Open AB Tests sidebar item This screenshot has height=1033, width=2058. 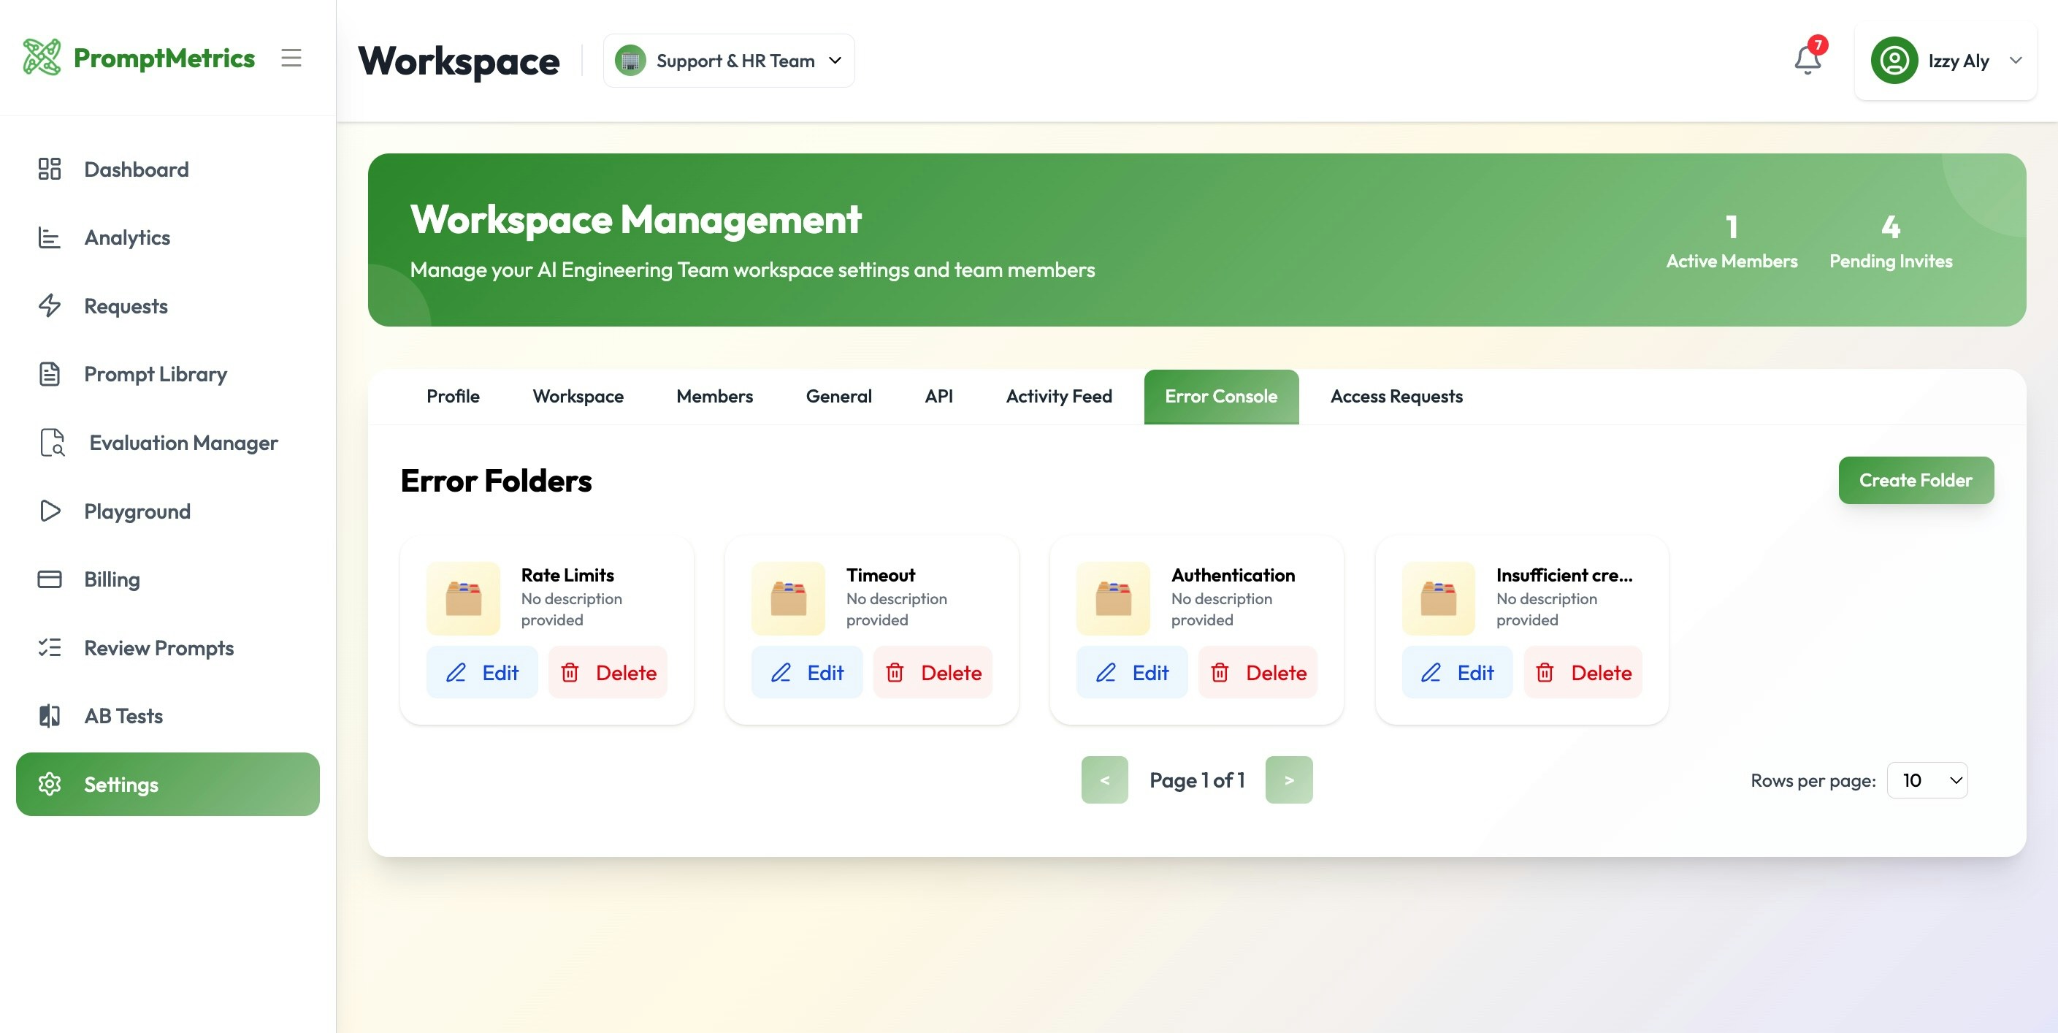coord(123,716)
